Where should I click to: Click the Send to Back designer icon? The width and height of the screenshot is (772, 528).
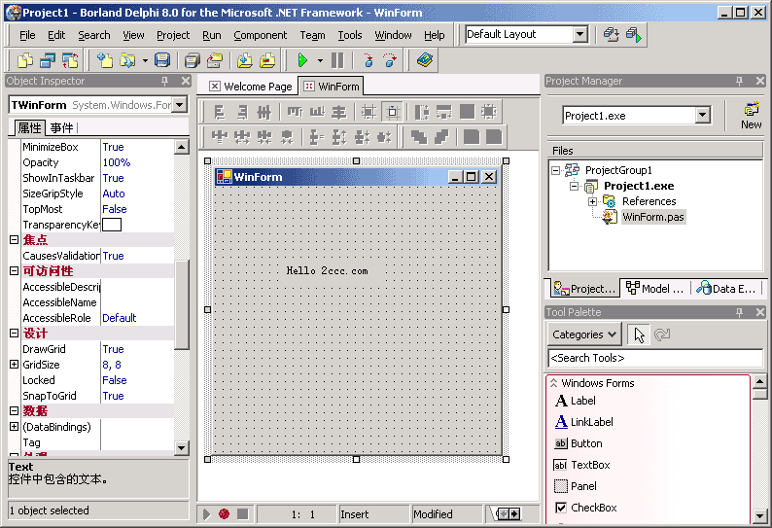[x=441, y=137]
